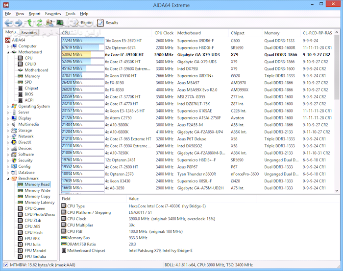Expand the Operating System tree node
343x271 pixels.
pyautogui.click(x=8, y=106)
